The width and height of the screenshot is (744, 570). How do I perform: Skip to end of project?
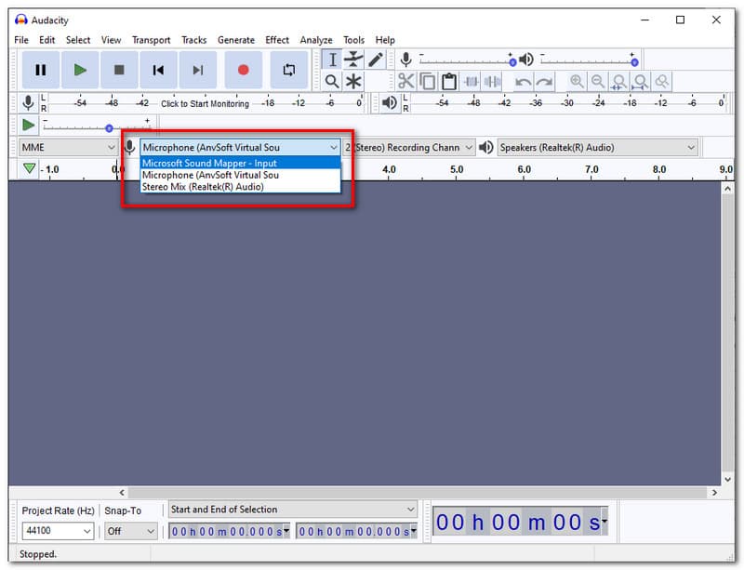[x=198, y=71]
